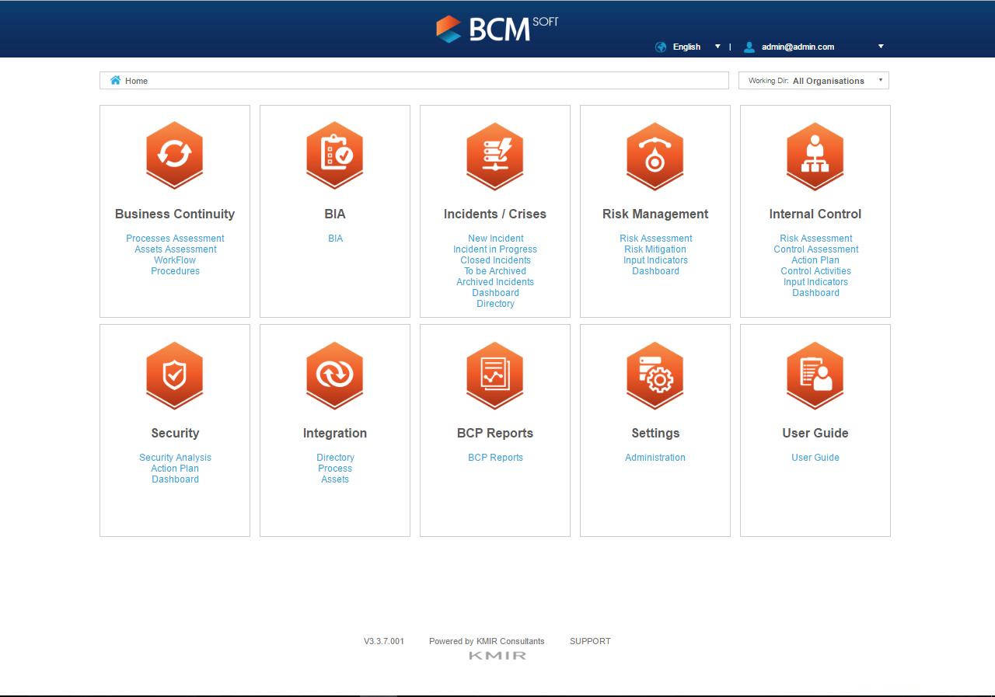Click the Settings gear icon
The width and height of the screenshot is (995, 697).
[x=655, y=375]
